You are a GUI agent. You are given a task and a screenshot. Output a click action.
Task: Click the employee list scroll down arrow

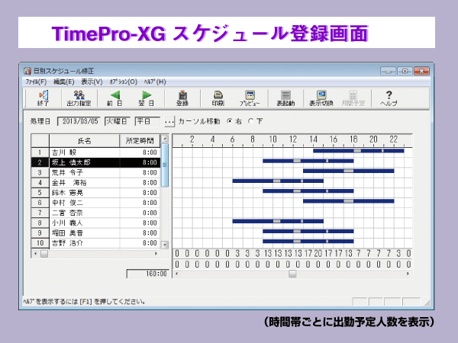coord(165,245)
